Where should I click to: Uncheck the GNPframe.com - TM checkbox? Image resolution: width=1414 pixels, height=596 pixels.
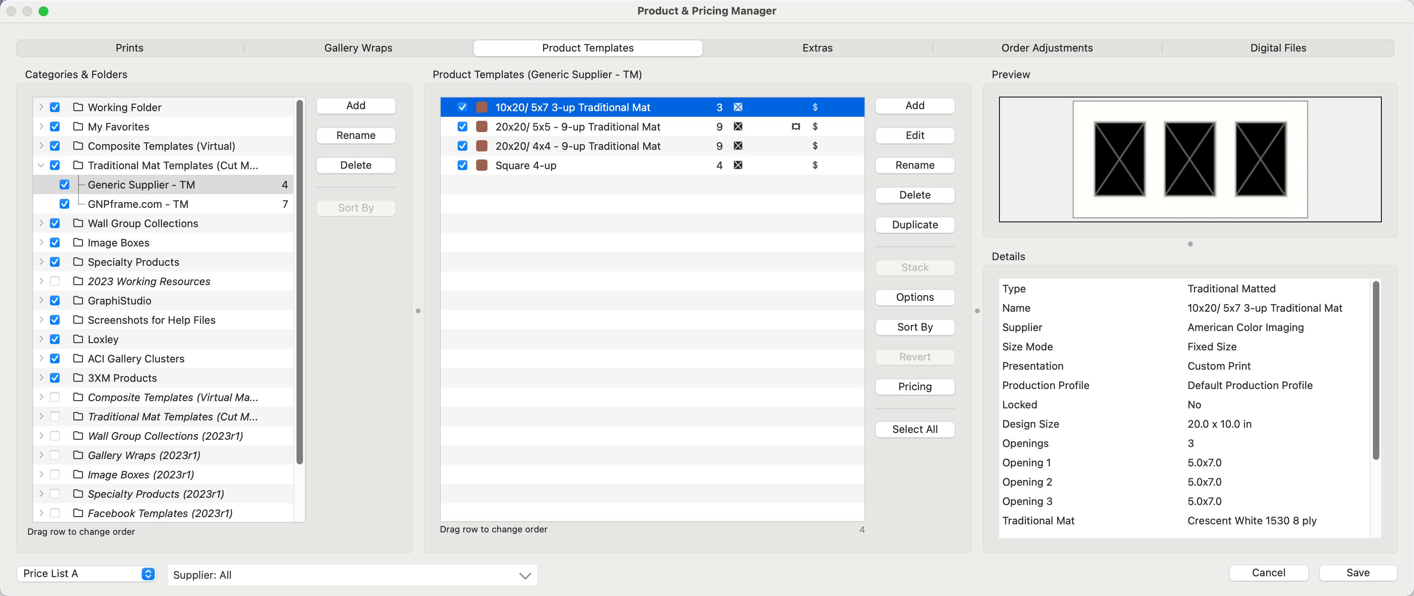[x=64, y=204]
